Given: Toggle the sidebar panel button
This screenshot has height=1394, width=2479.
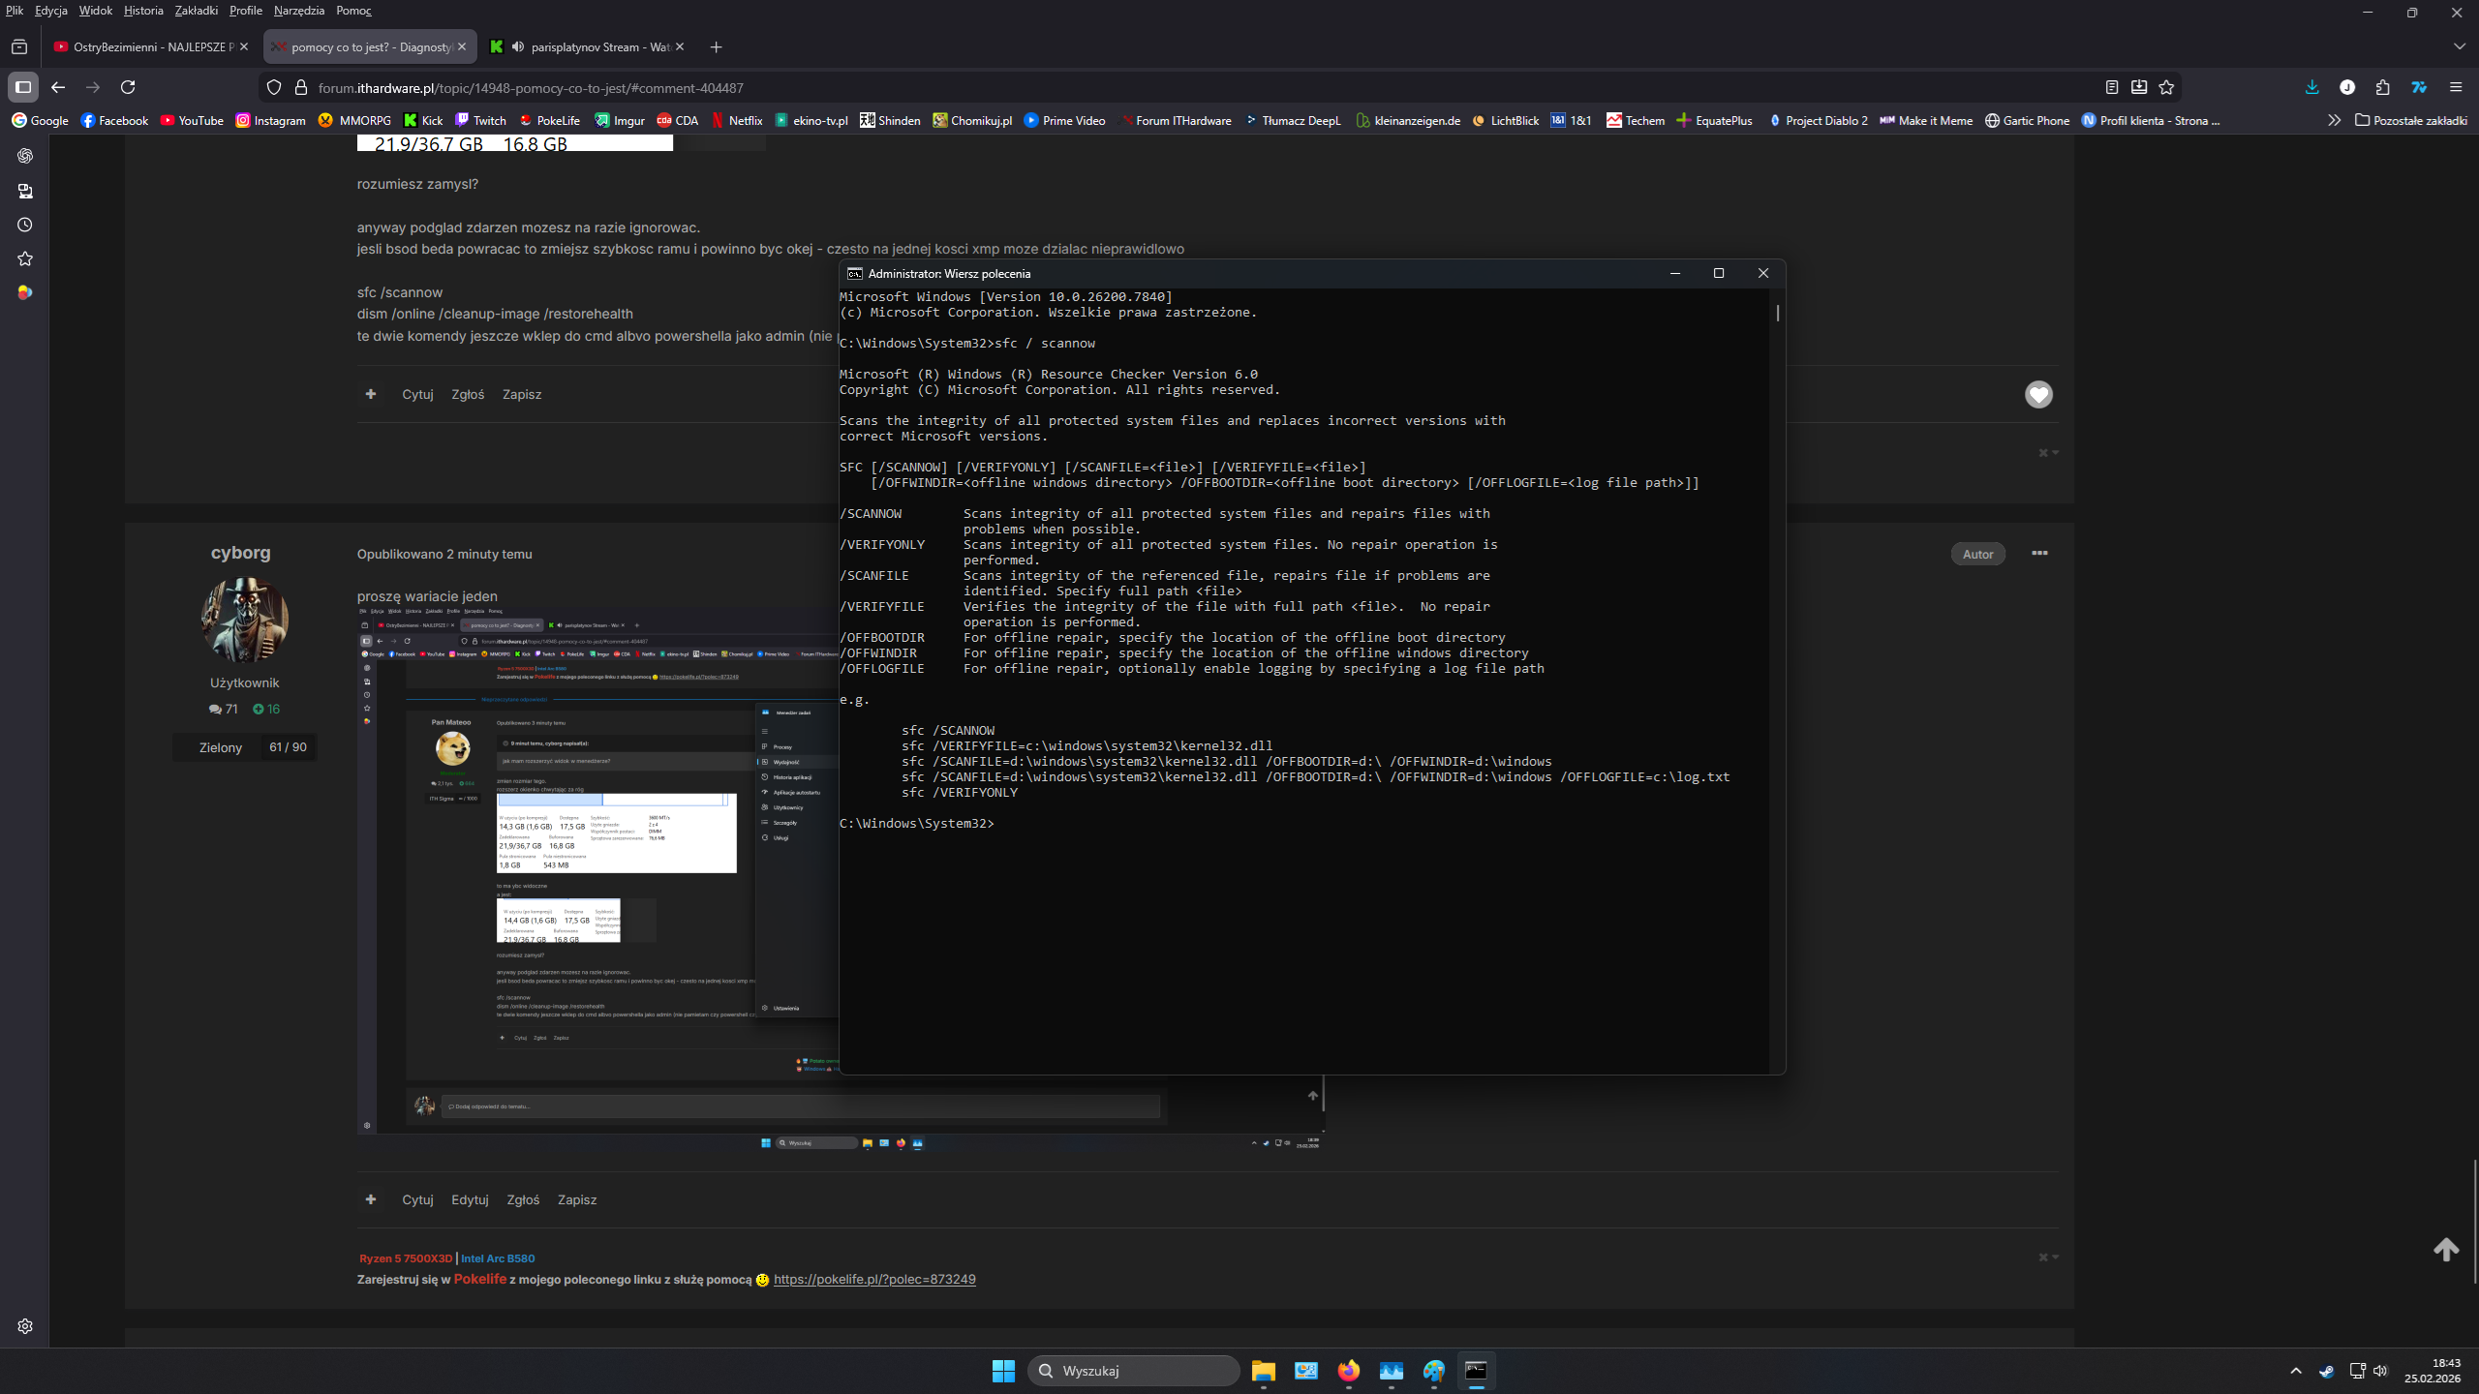Looking at the screenshot, I should (23, 87).
